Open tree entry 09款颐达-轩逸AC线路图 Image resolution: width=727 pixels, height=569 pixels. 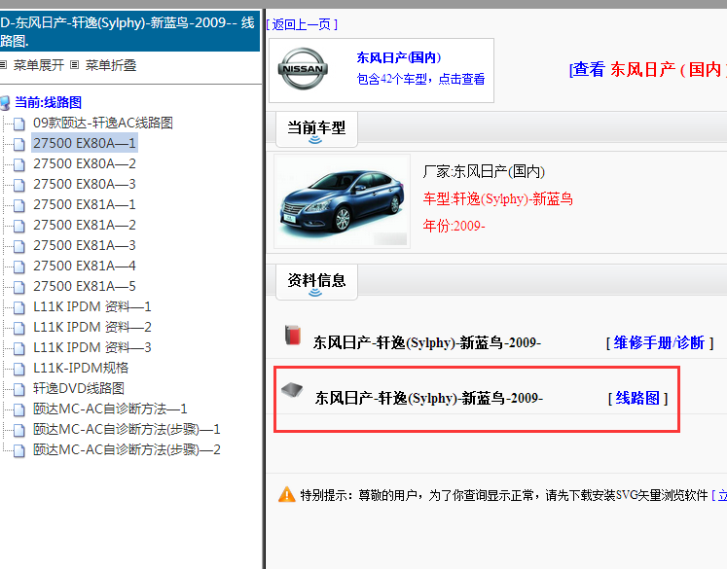point(103,124)
